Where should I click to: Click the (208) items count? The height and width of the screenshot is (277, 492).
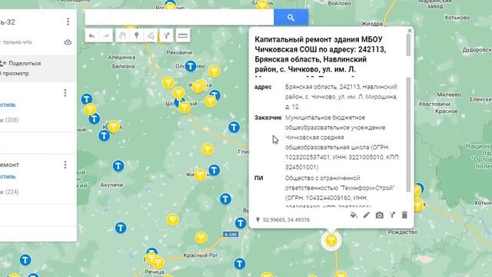click(x=12, y=120)
